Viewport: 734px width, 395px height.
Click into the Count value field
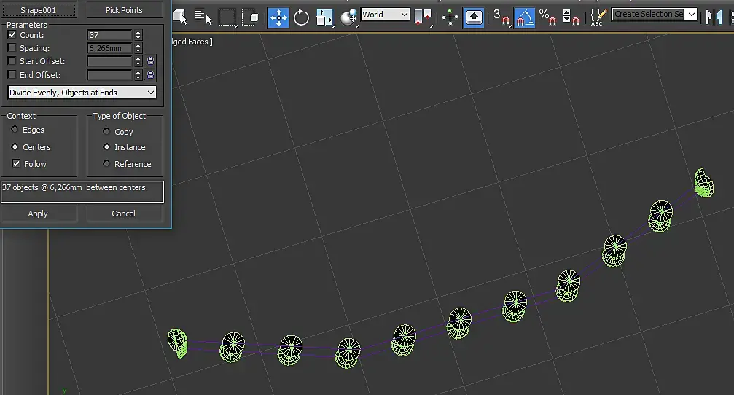pyautogui.click(x=109, y=35)
